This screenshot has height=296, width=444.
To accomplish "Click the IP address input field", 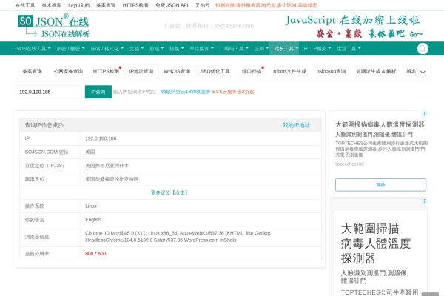I will tap(48, 92).
